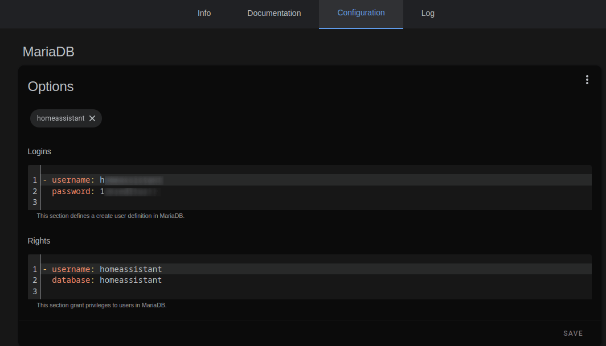Click the SAVE button

[573, 333]
